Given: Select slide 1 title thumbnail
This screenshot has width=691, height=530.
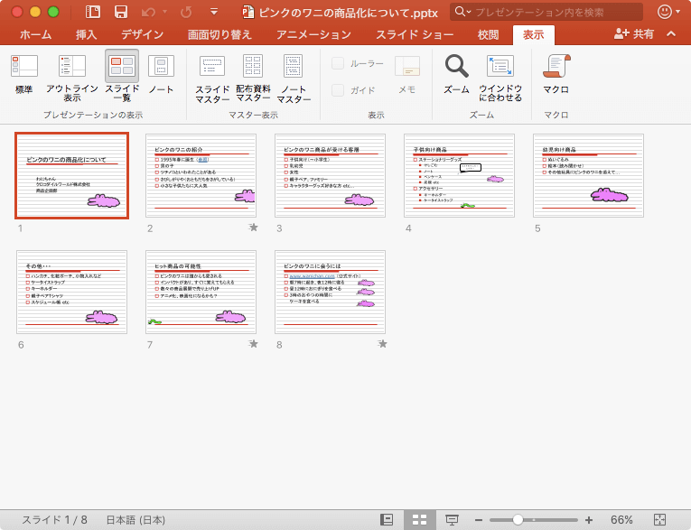Looking at the screenshot, I should coord(72,175).
